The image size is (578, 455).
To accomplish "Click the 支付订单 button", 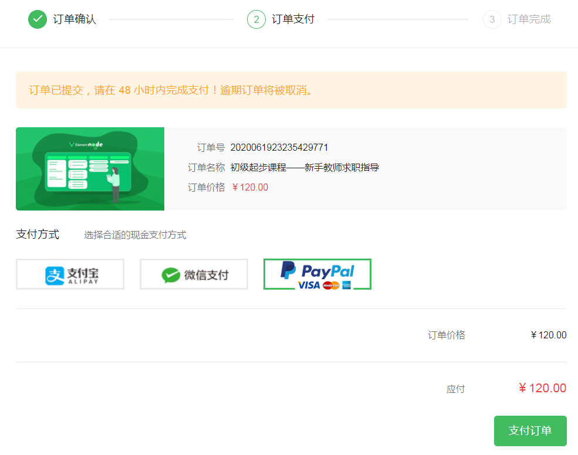I will point(529,431).
